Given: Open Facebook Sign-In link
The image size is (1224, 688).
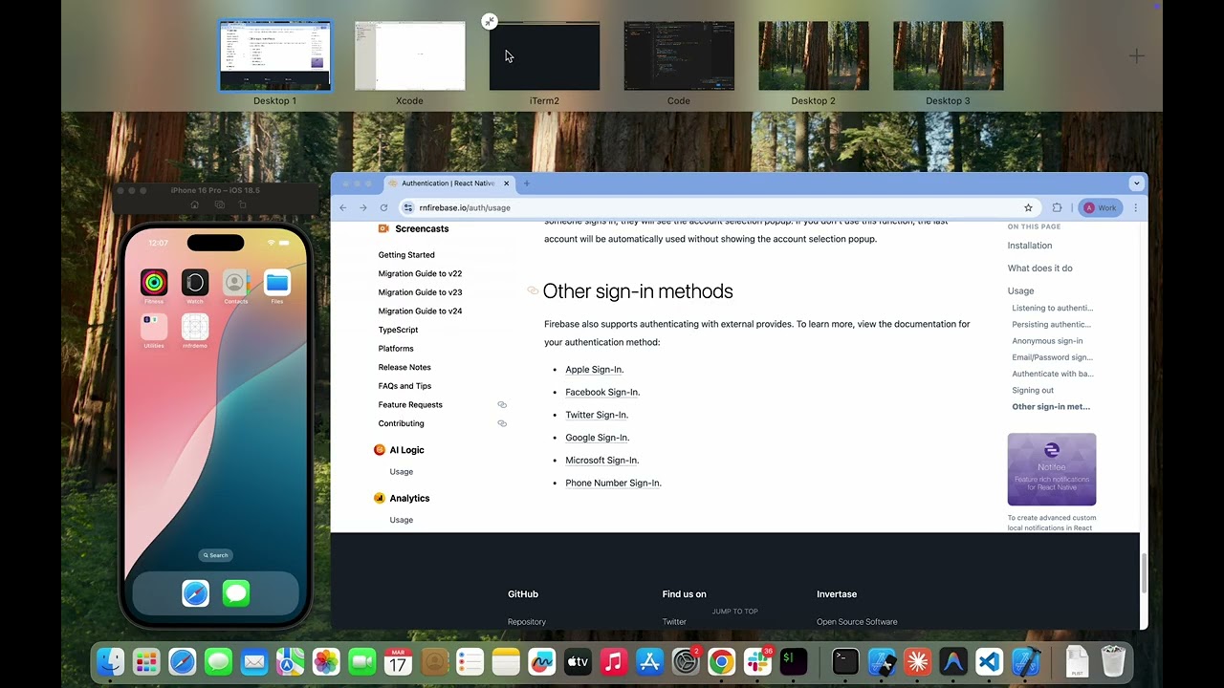Looking at the screenshot, I should 602,392.
